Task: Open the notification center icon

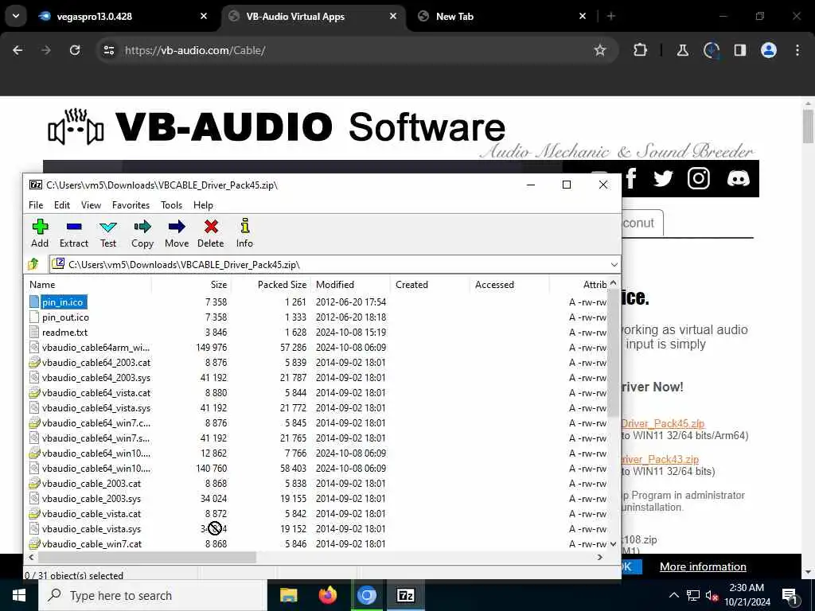Action: point(790,596)
